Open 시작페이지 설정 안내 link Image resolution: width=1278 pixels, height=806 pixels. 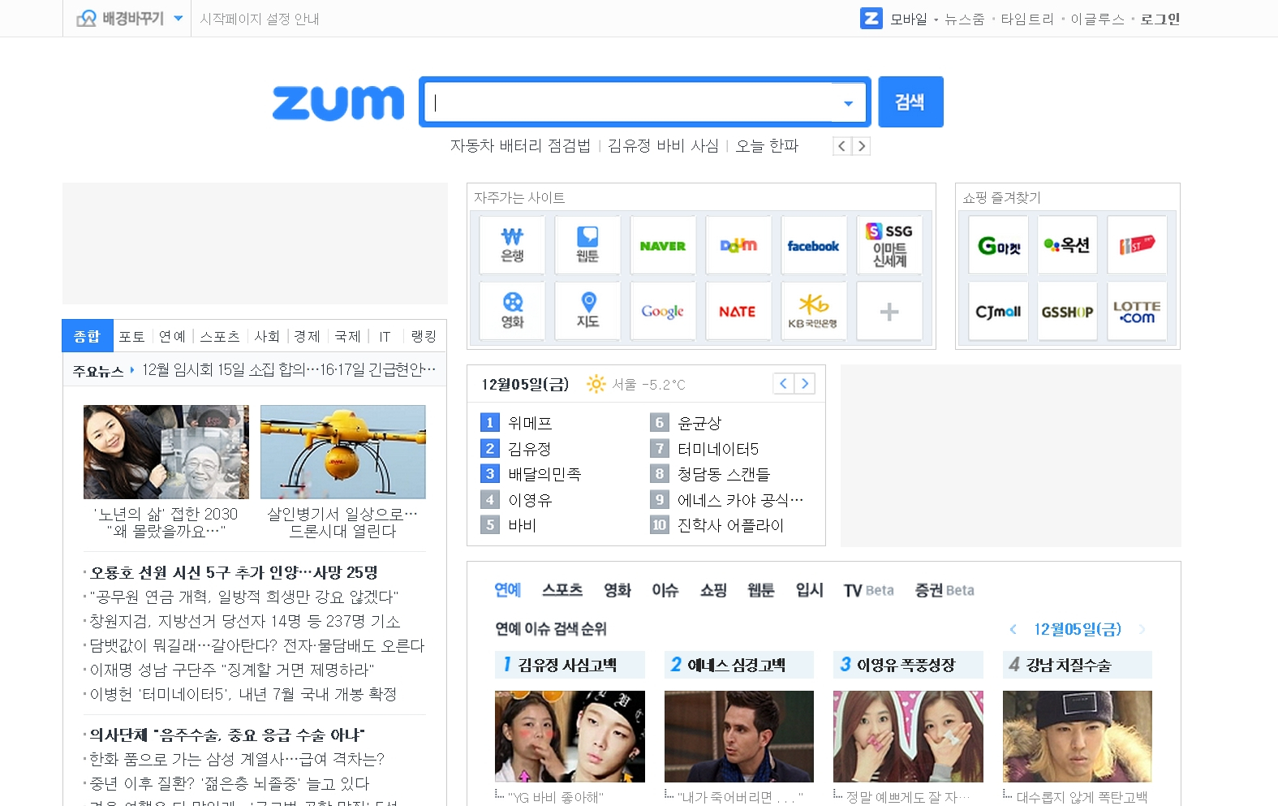click(260, 19)
